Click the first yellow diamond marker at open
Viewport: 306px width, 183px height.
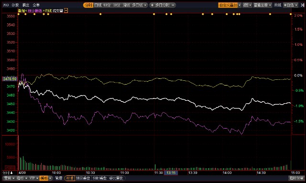(x=19, y=14)
